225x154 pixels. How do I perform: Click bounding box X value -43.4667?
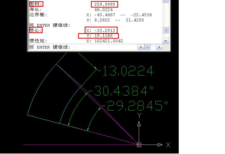(105, 15)
